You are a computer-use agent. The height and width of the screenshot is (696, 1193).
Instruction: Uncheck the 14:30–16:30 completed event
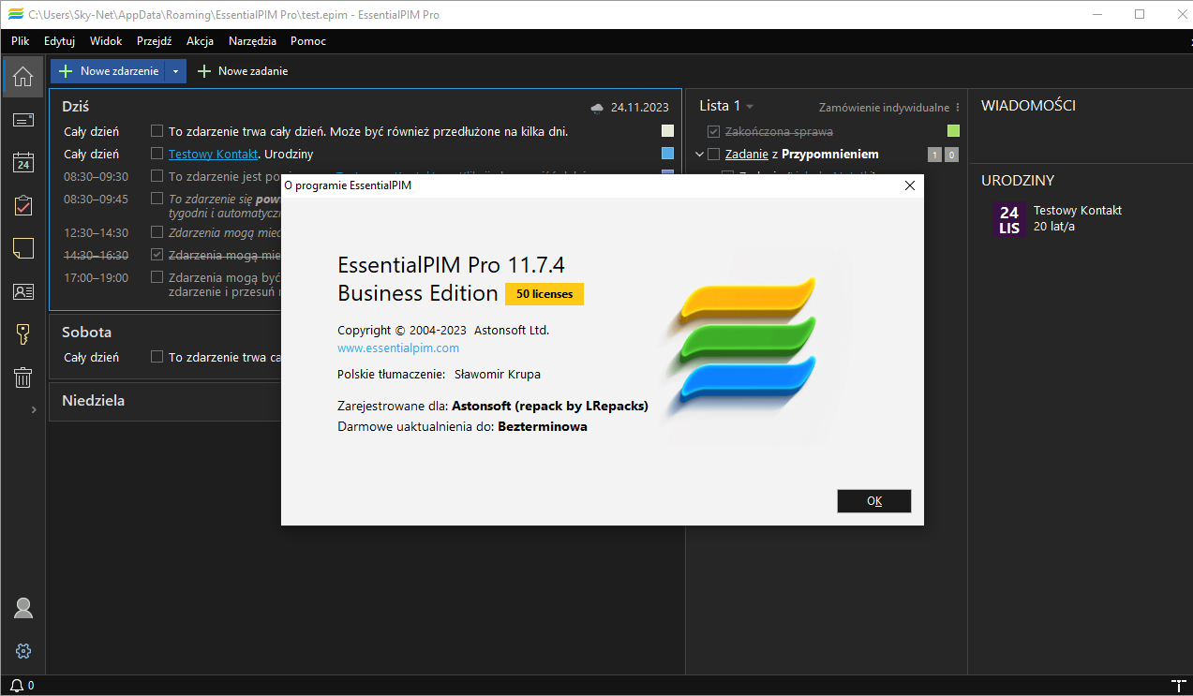(x=157, y=256)
